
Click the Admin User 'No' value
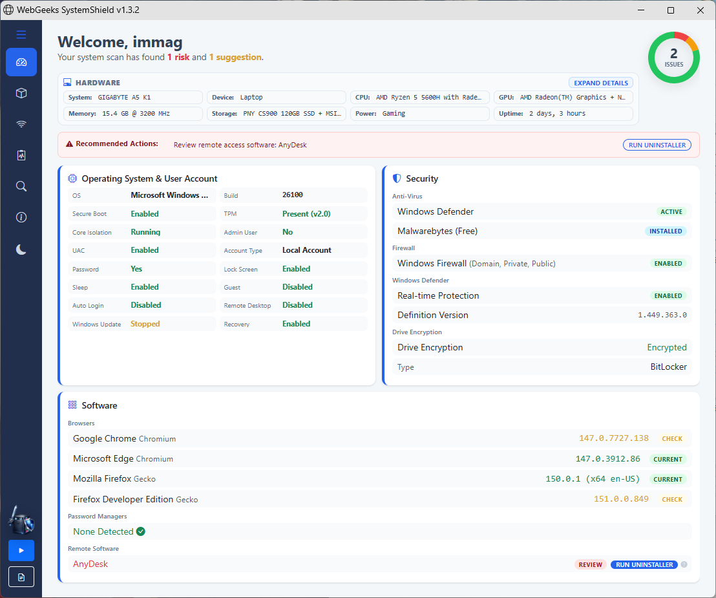pyautogui.click(x=288, y=232)
